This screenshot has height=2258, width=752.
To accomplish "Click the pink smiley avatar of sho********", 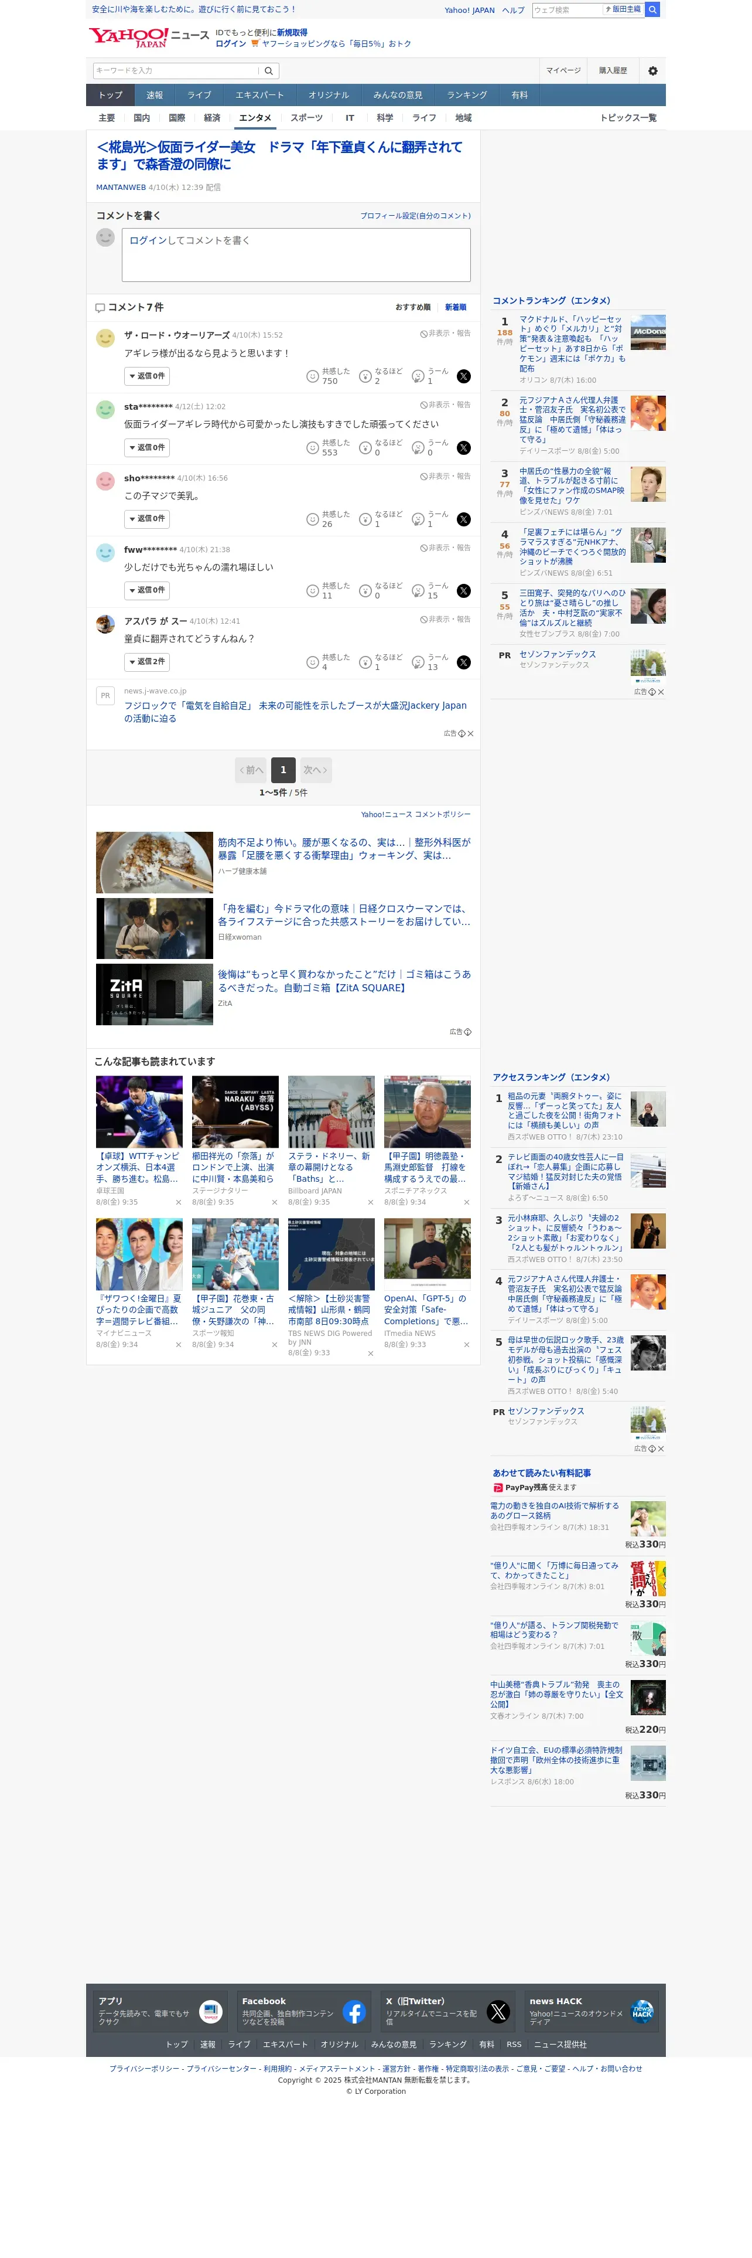I will click(x=105, y=481).
